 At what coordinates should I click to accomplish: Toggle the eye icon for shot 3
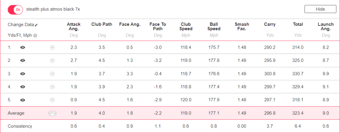(23, 74)
